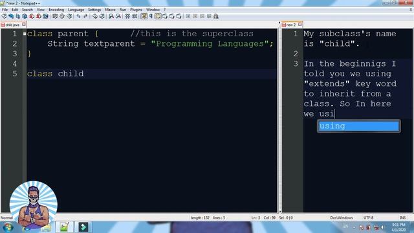The height and width of the screenshot is (233, 414).
Task: Click Ln : 3 status bar entry
Action: 256,217
